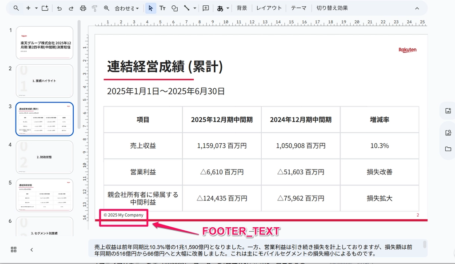Select slide 3 thumbnail 連結経営成績
The width and height of the screenshot is (455, 264).
tap(44, 119)
